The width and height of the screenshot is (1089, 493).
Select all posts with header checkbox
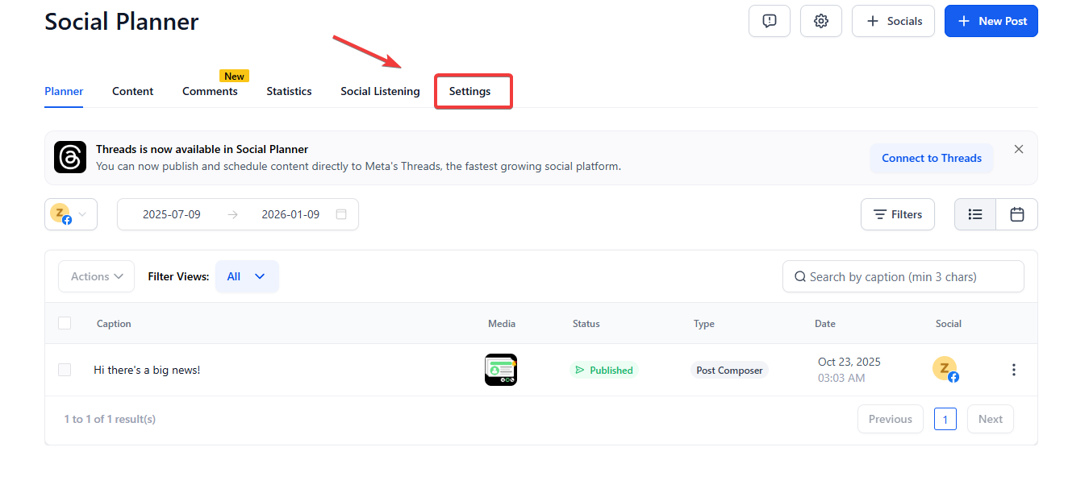point(65,323)
